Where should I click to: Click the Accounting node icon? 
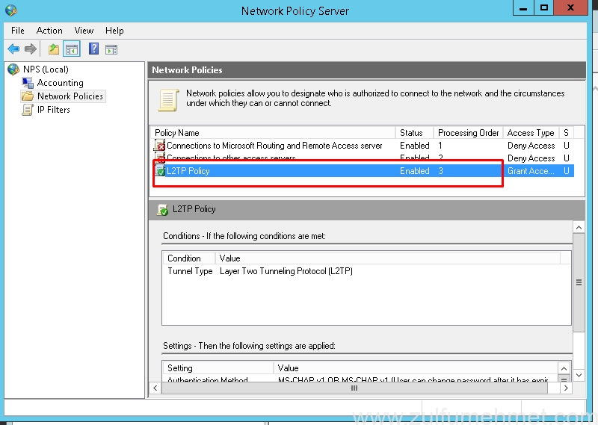tap(28, 83)
